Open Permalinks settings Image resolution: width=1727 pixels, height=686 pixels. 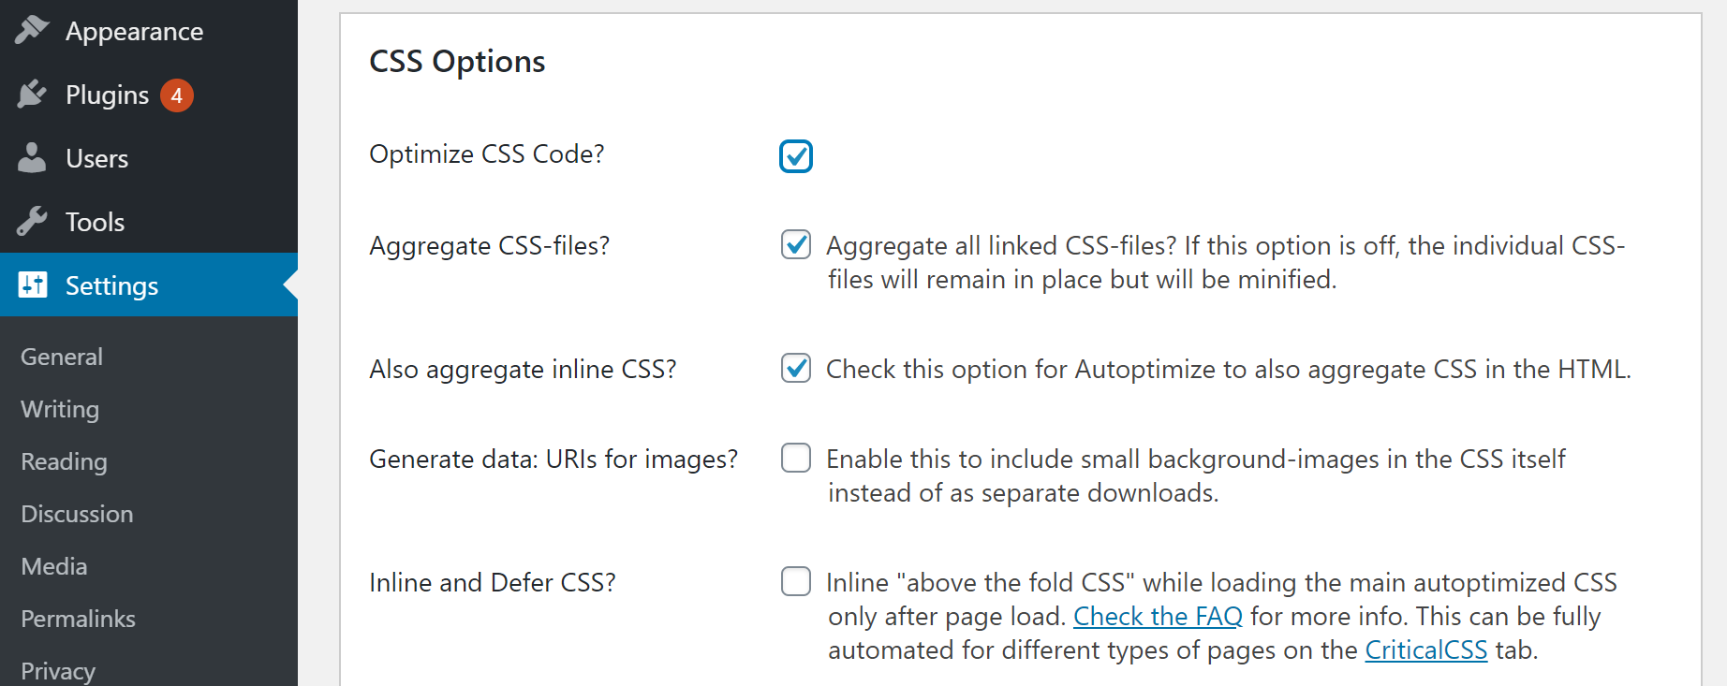click(78, 619)
